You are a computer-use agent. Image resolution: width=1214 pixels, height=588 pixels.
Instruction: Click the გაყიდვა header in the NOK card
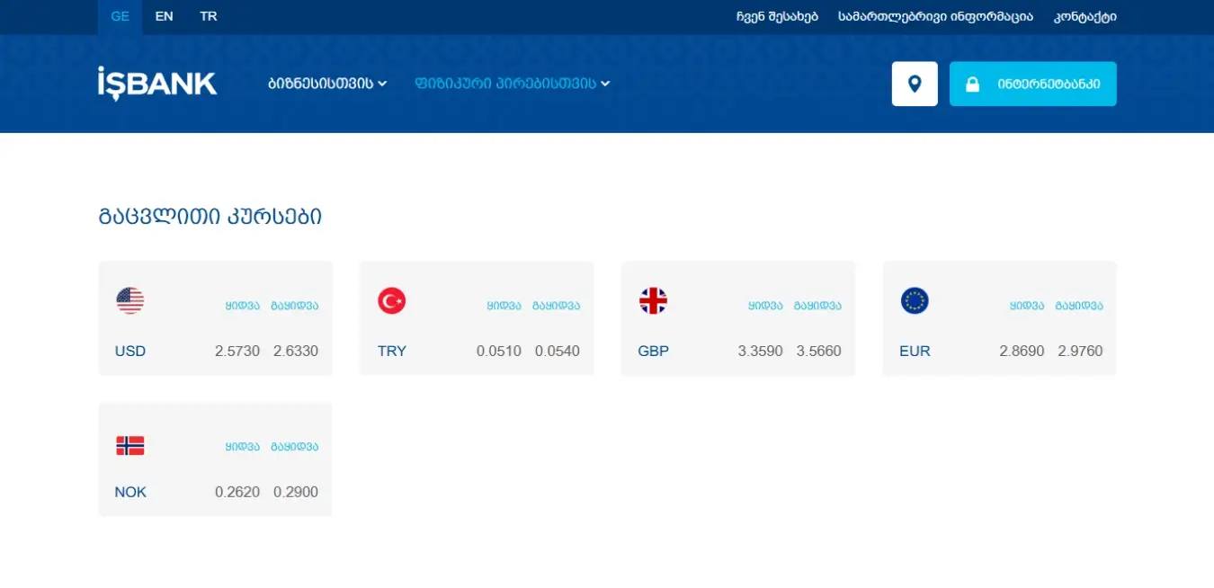click(x=295, y=447)
